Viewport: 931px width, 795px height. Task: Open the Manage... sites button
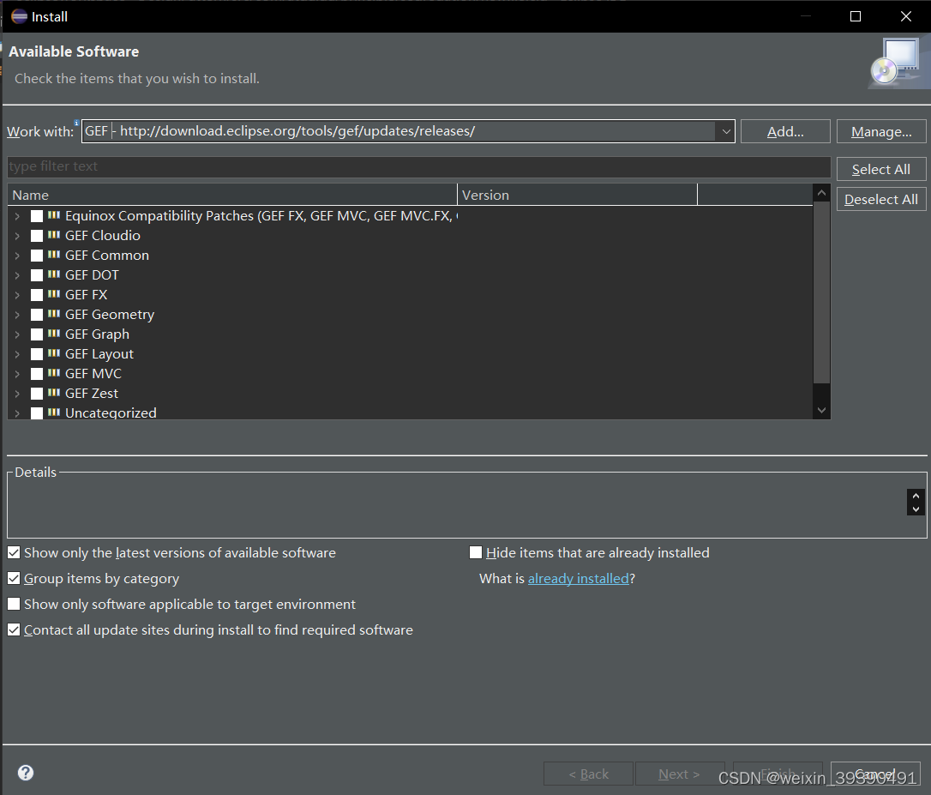coord(881,131)
